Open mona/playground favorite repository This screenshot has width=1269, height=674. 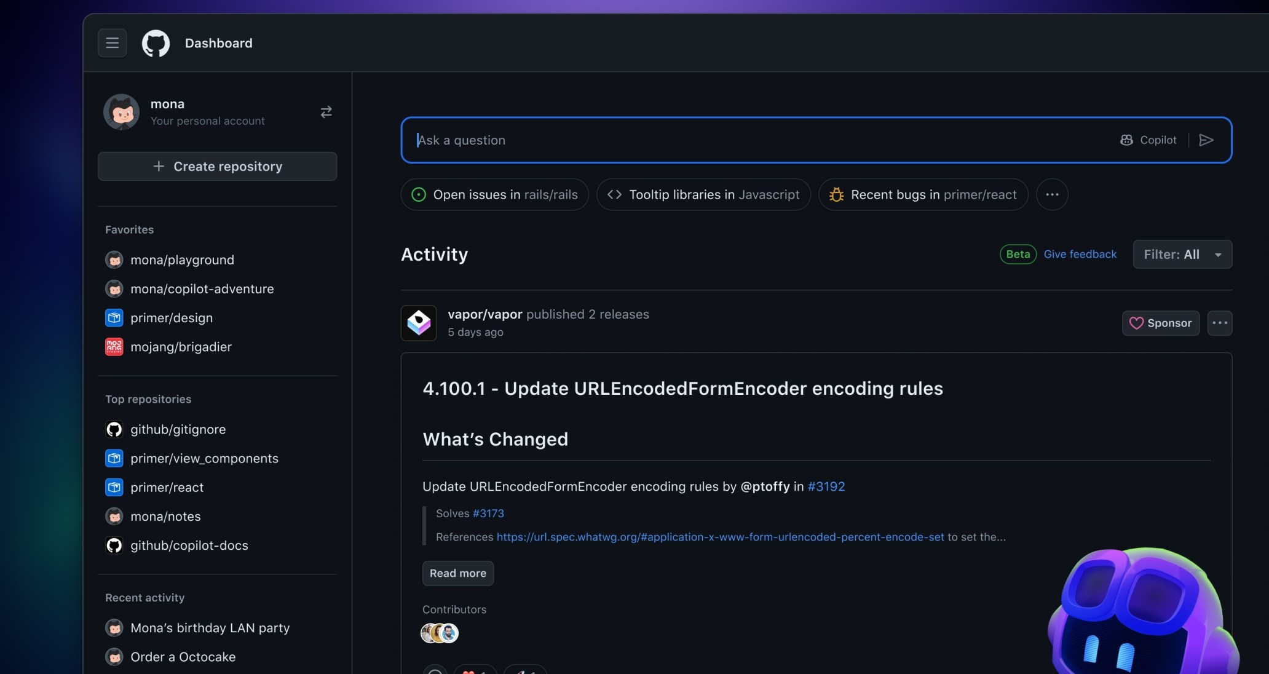pos(182,260)
